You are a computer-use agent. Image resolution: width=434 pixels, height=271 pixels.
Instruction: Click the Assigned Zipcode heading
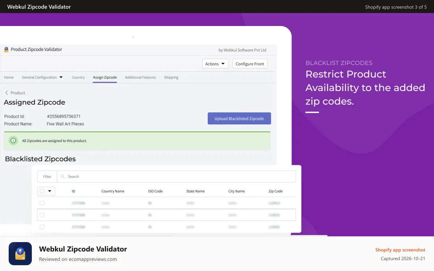(34, 102)
